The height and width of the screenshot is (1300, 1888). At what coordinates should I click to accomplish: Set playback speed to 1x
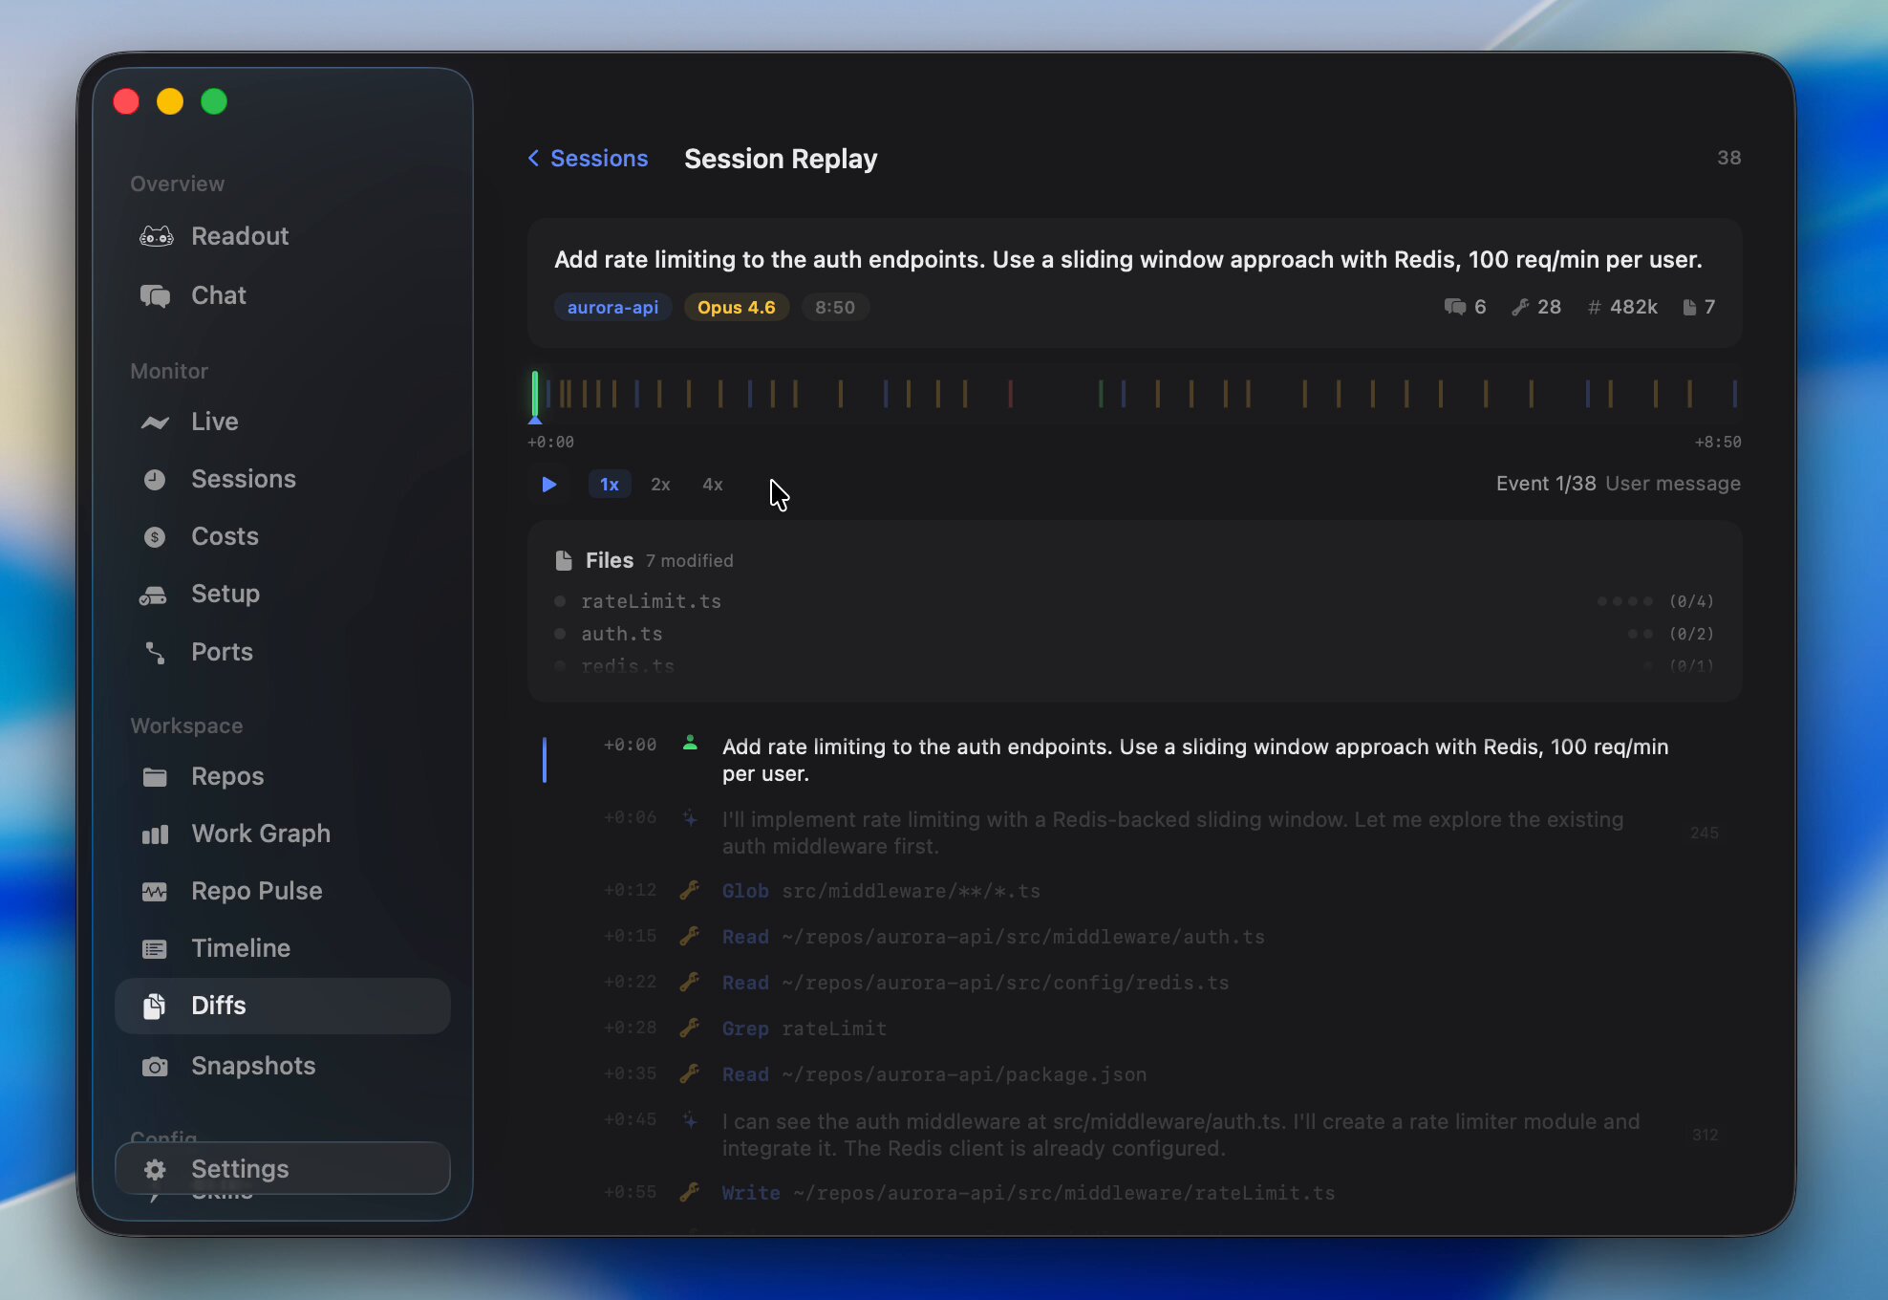[x=610, y=485]
